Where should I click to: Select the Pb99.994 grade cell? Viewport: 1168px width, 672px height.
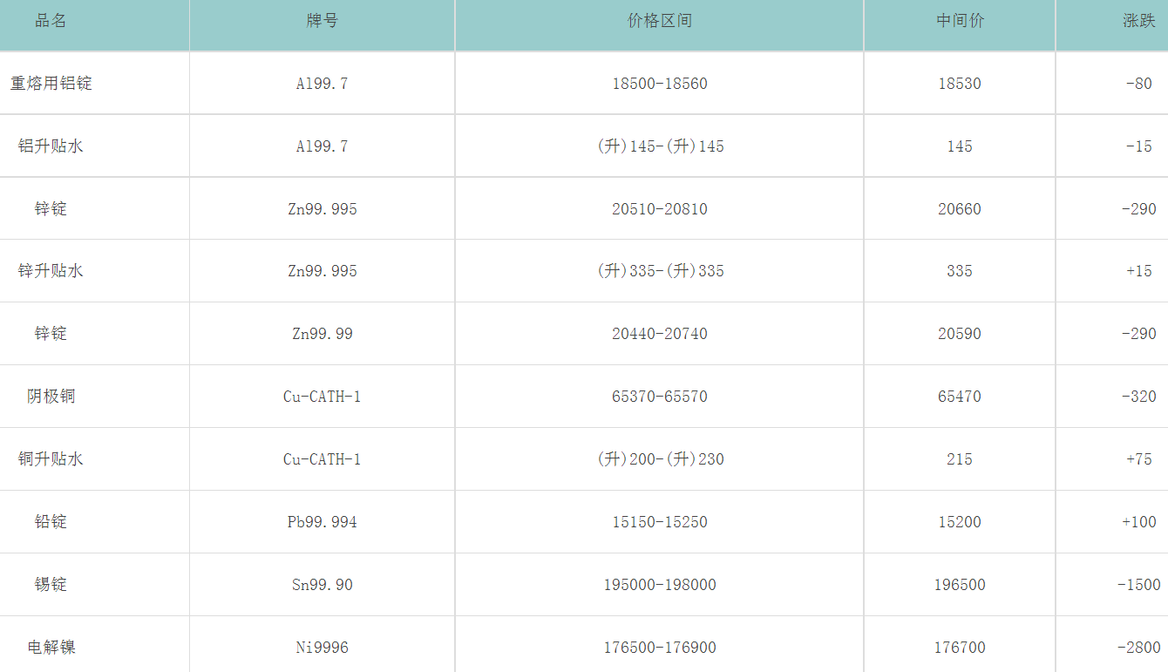coord(322,522)
